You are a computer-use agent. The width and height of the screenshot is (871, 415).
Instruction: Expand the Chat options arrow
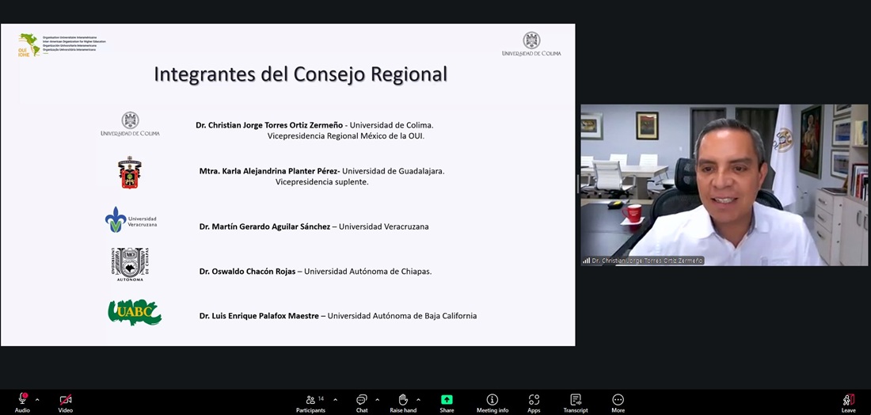click(377, 399)
